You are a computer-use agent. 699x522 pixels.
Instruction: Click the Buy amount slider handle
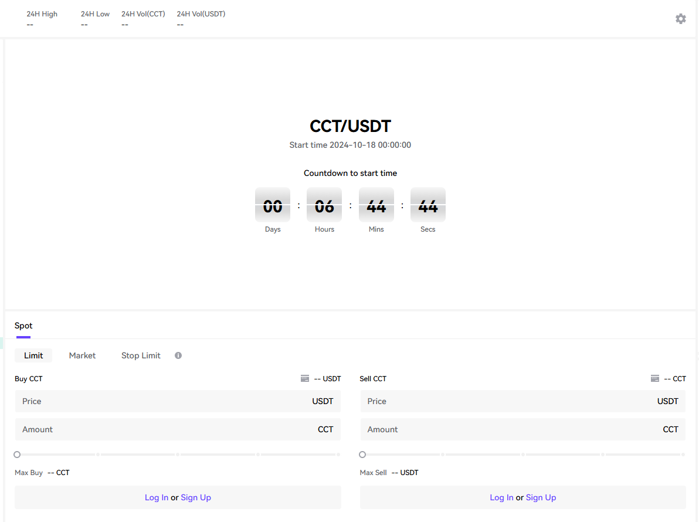click(x=17, y=455)
